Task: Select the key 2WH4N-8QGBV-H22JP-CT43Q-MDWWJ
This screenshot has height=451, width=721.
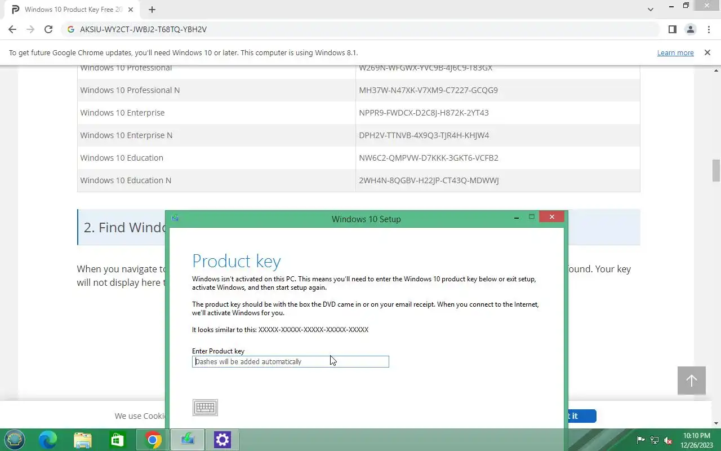Action: coord(429,180)
